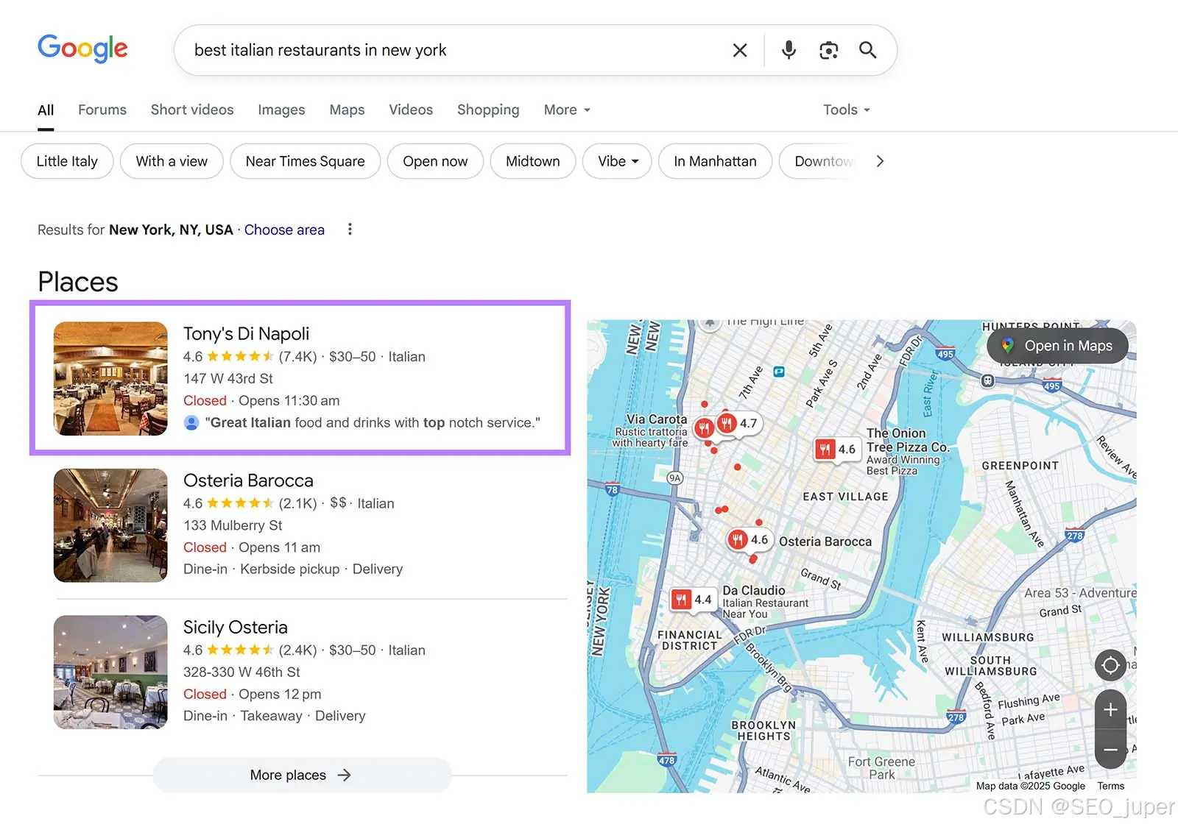The width and height of the screenshot is (1178, 827).
Task: Click the More places button
Action: click(x=302, y=775)
